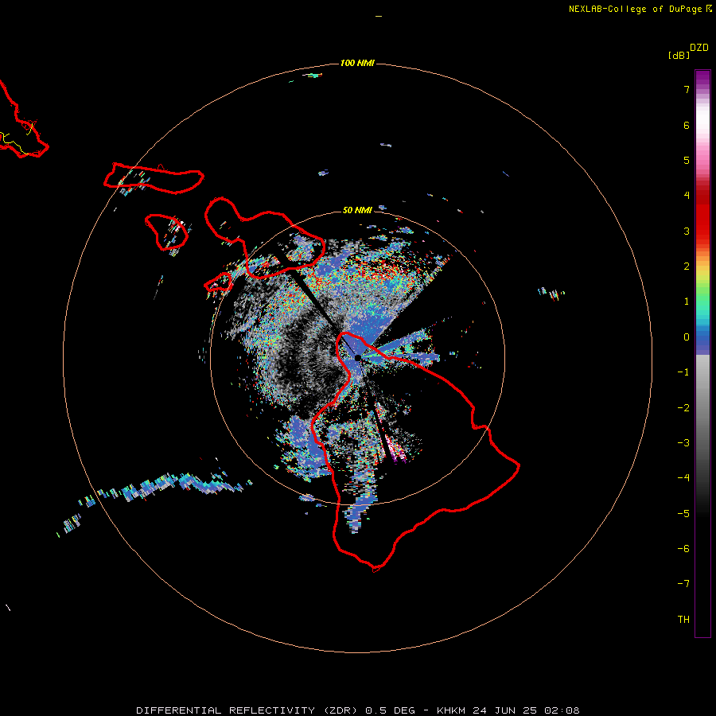Click the colorbar value 0 label
This screenshot has height=716, width=716.
tap(687, 337)
